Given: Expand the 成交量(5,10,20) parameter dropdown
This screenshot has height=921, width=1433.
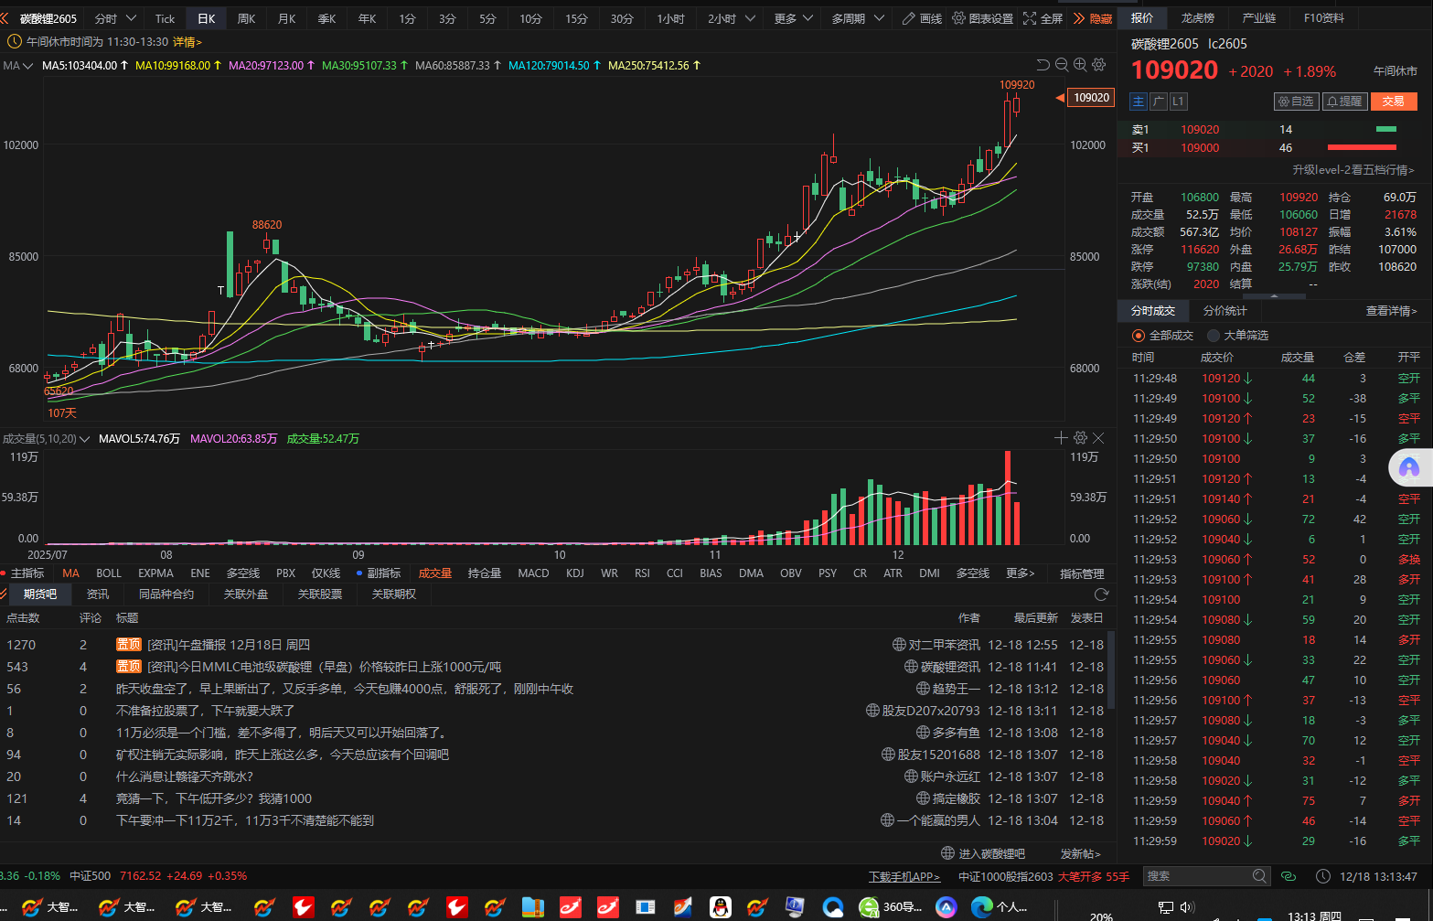Looking at the screenshot, I should [x=85, y=439].
